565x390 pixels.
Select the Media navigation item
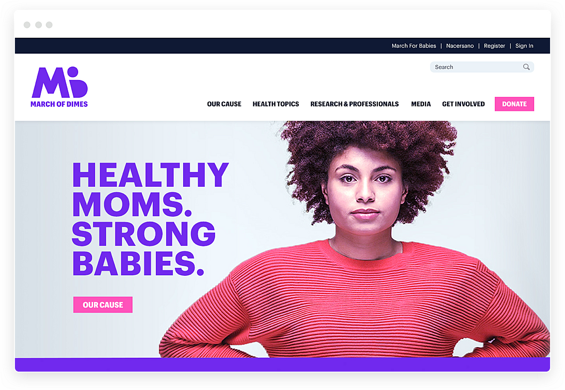tap(421, 104)
